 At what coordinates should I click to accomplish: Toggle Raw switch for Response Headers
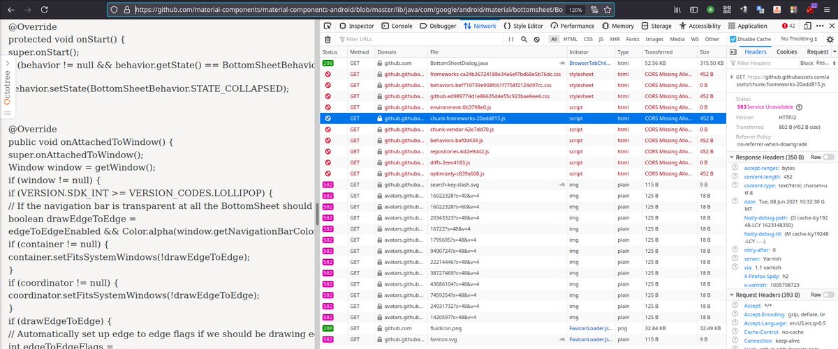pyautogui.click(x=829, y=157)
